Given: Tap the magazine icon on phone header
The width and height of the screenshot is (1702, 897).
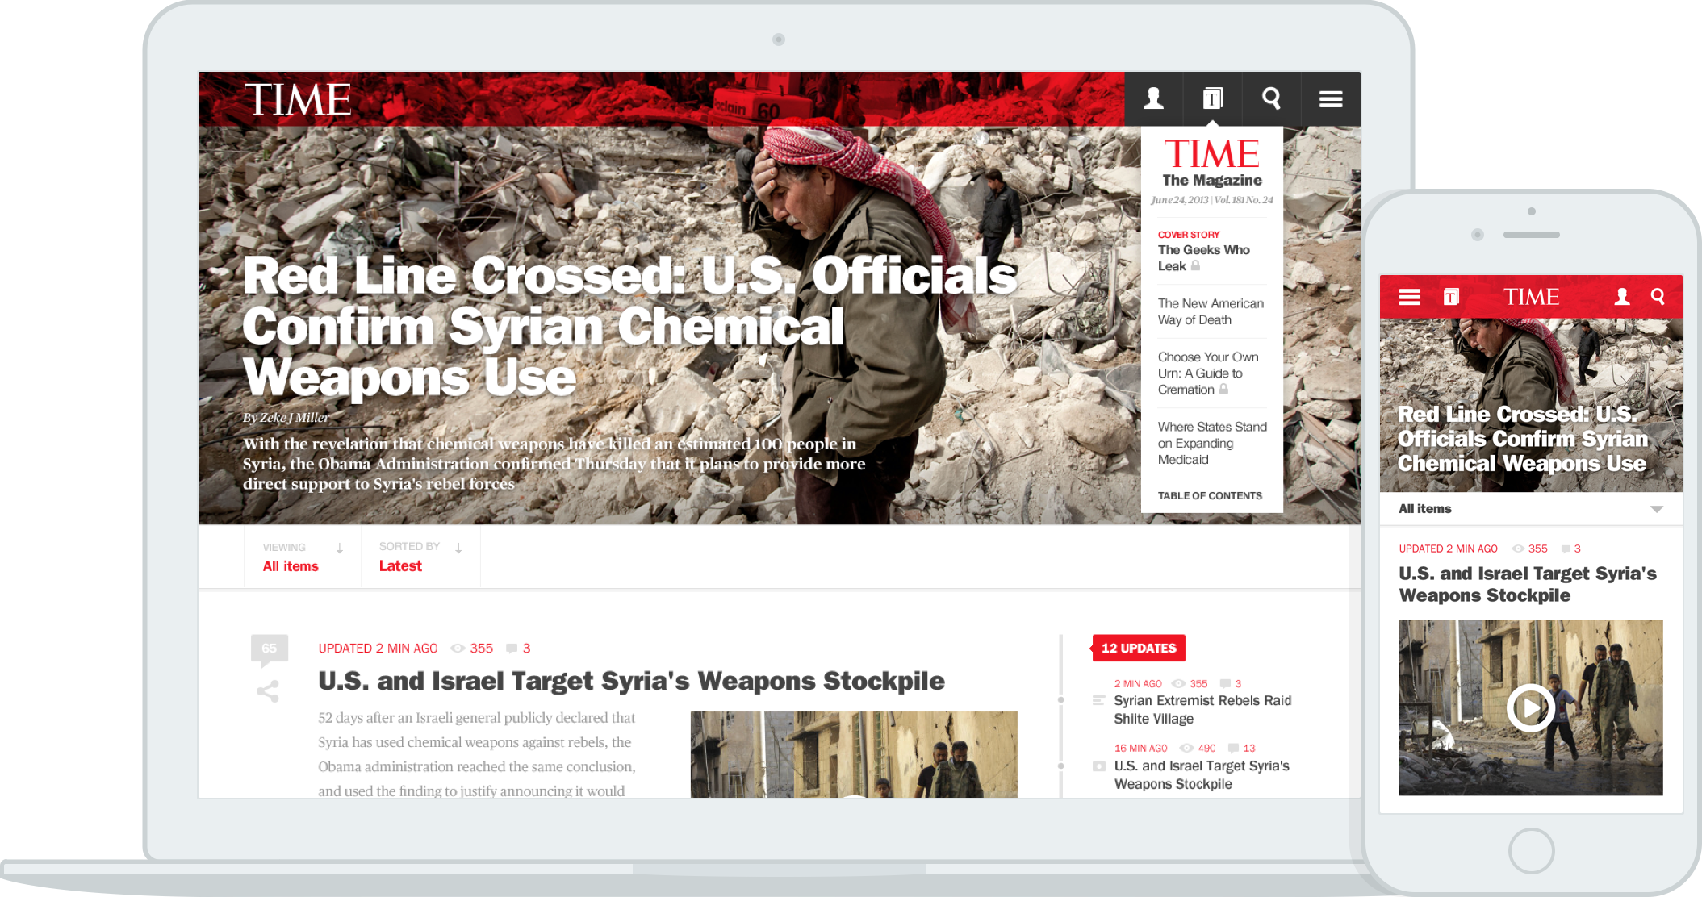Looking at the screenshot, I should click(x=1450, y=297).
